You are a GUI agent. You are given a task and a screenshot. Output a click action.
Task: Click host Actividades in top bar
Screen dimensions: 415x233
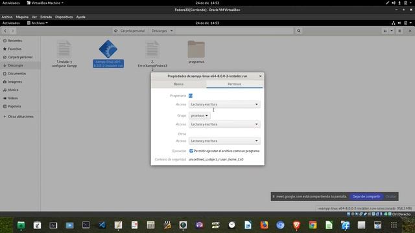[x=11, y=3]
